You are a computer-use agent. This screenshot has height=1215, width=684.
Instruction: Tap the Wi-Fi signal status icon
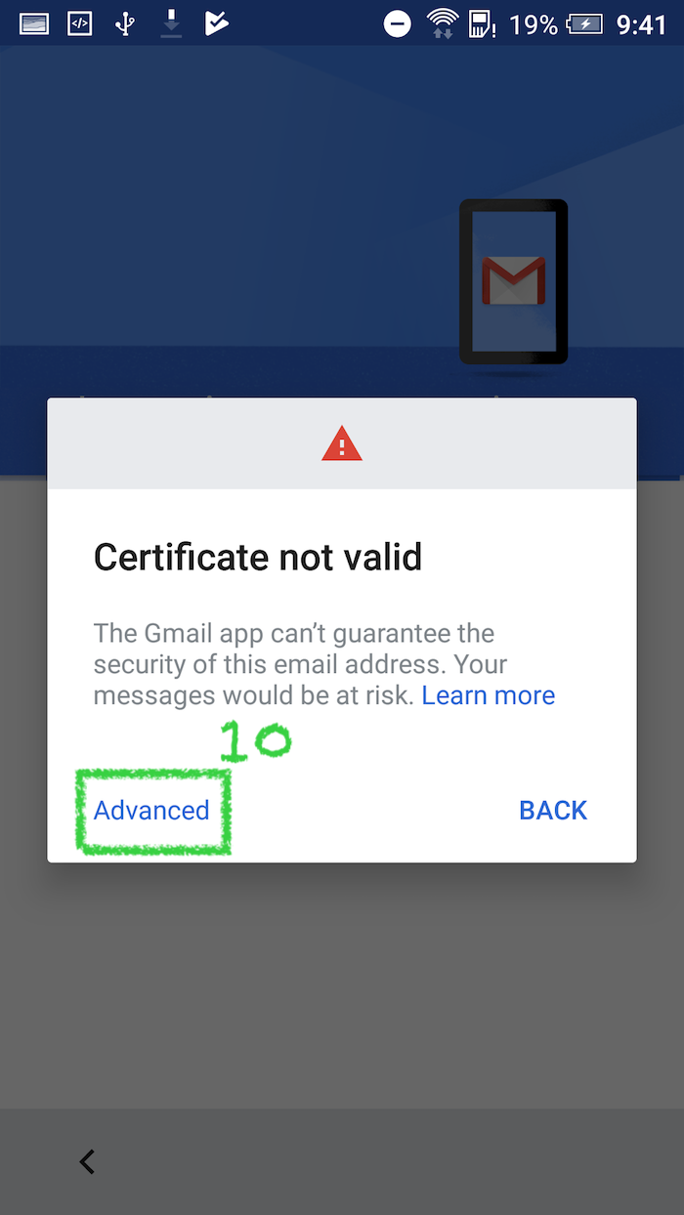[x=443, y=23]
